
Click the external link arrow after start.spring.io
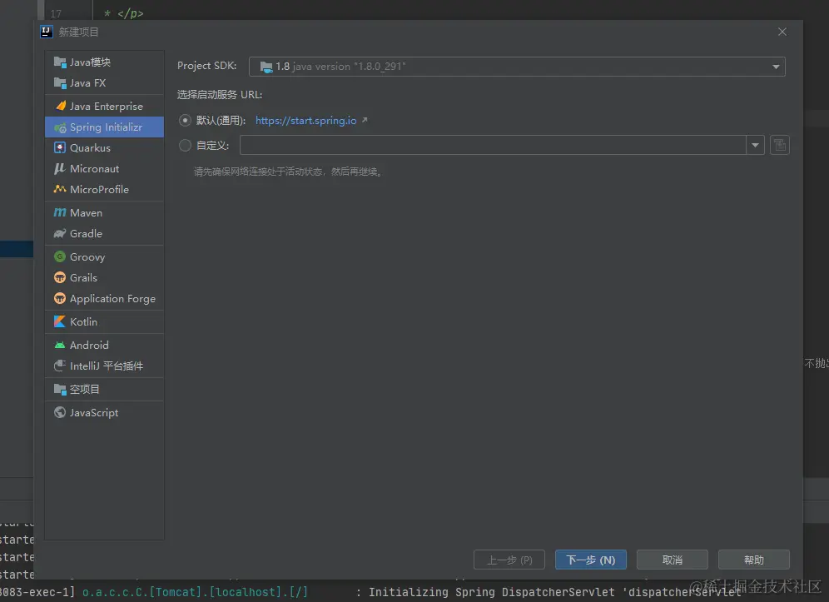coord(365,120)
